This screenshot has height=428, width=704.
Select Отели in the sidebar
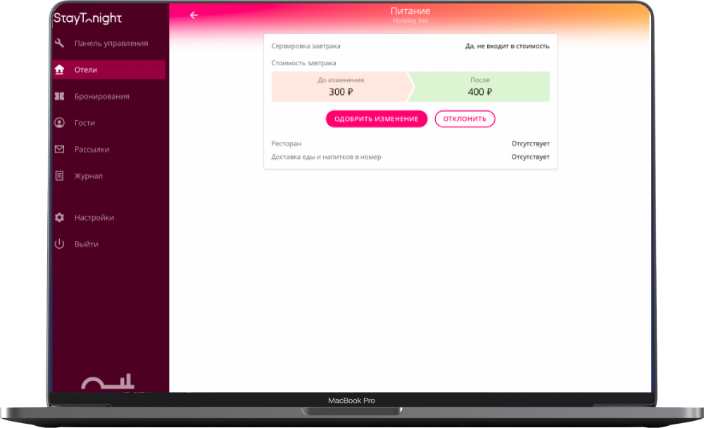(86, 70)
